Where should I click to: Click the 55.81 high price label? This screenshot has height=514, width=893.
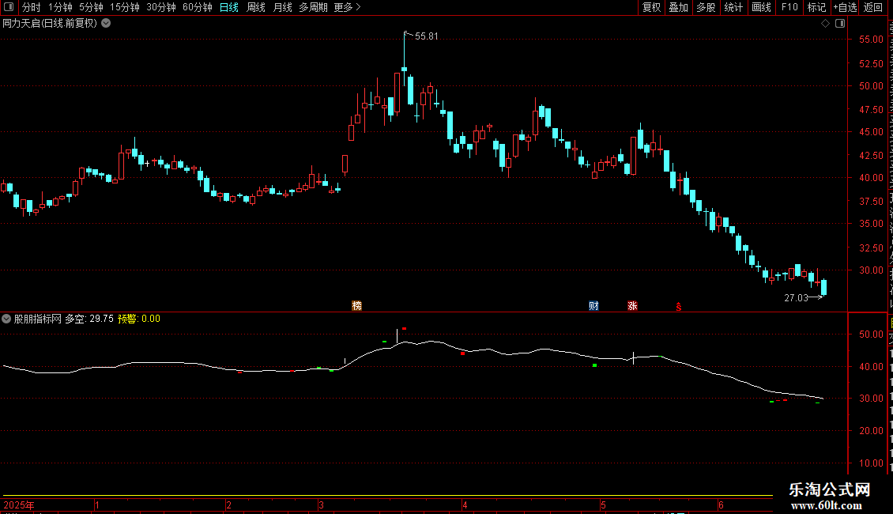(427, 36)
